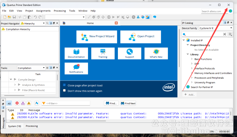Toggle the All messages filter button
Viewport: 237px width, 137px height.
[9, 103]
